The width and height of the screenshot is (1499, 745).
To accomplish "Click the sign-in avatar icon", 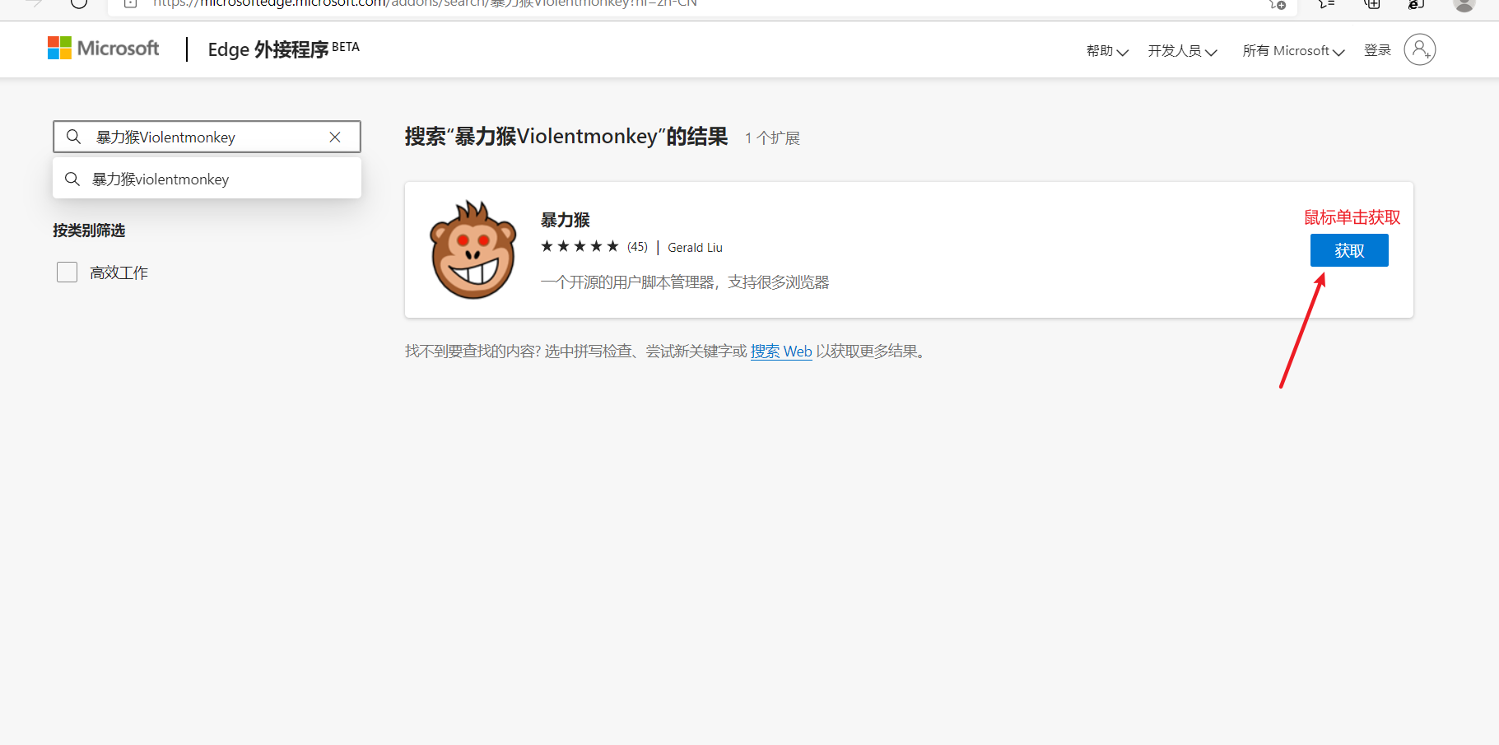I will tap(1419, 49).
